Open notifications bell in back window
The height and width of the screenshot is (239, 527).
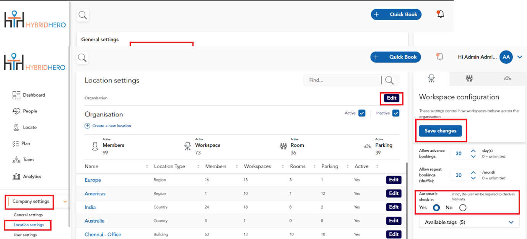[441, 15]
